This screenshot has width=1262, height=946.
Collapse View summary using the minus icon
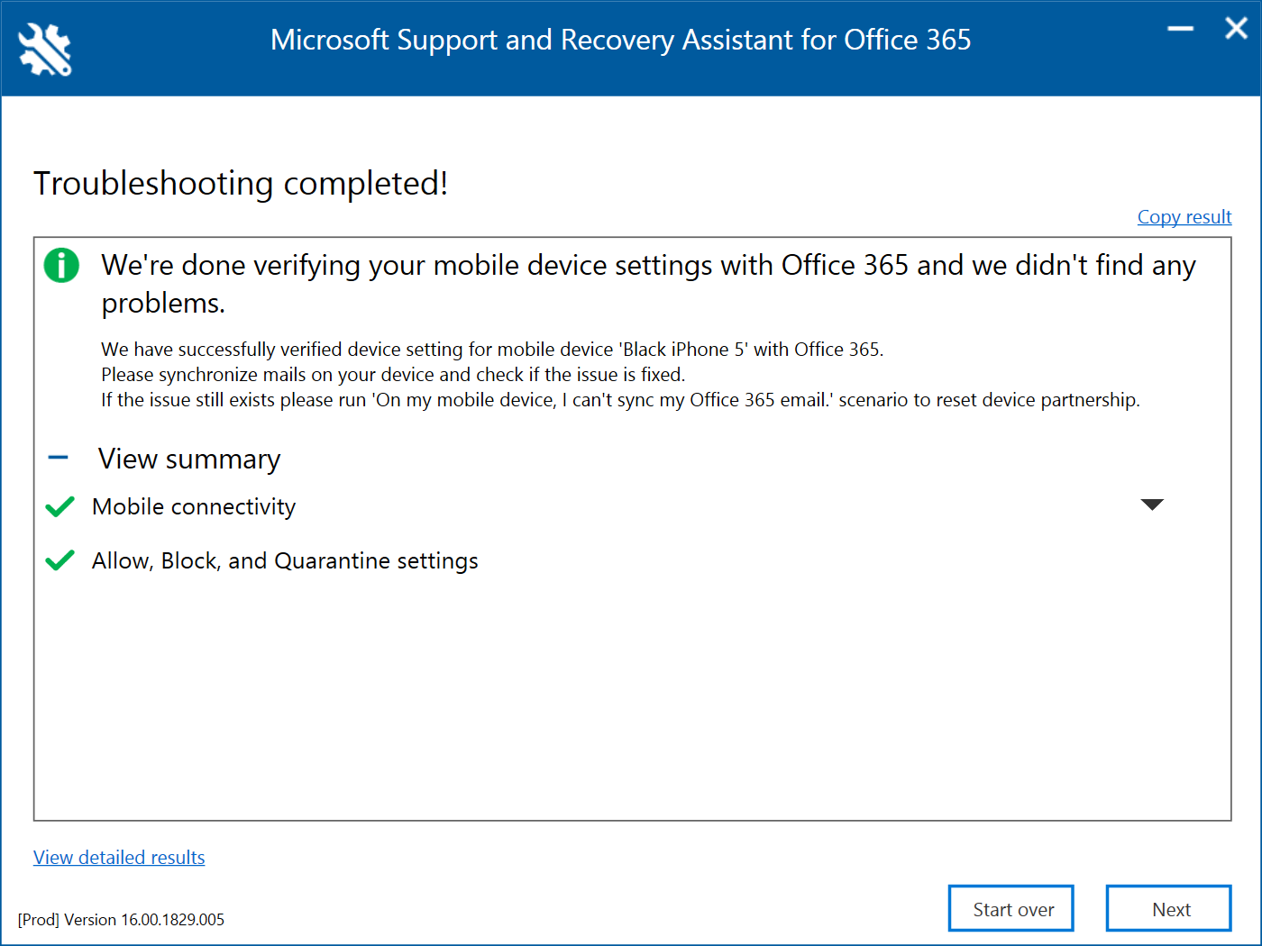click(x=58, y=458)
